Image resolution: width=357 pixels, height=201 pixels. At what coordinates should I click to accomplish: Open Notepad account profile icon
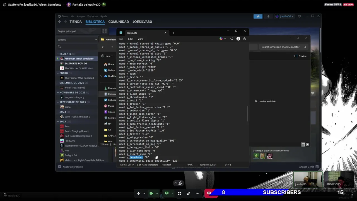(238, 39)
